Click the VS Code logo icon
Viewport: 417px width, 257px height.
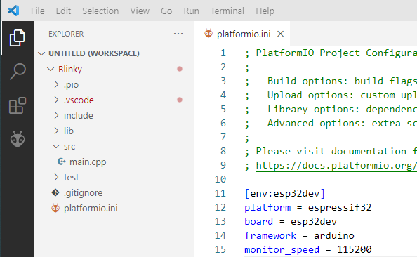coord(13,11)
